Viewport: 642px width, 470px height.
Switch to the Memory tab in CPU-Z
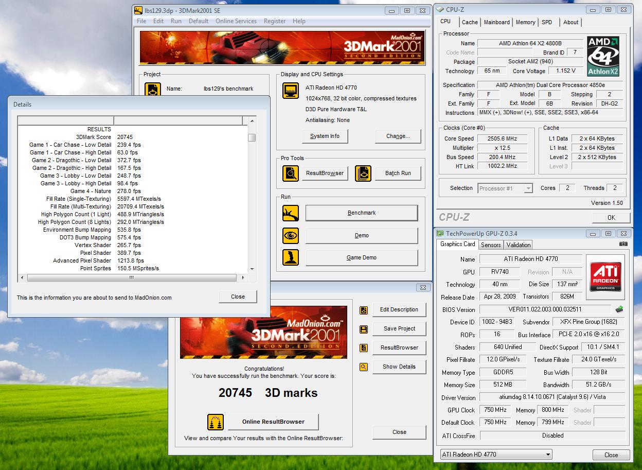[x=525, y=22]
